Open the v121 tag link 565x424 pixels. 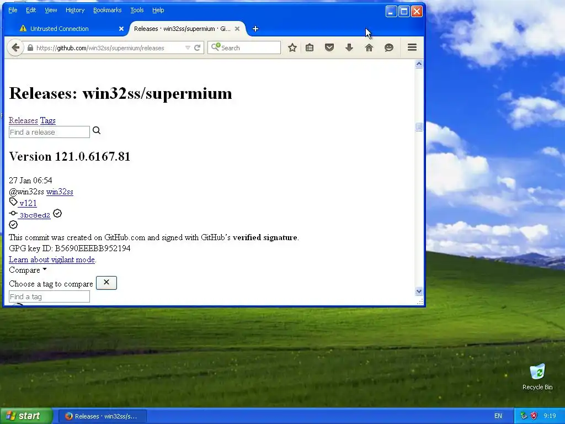[x=28, y=203]
